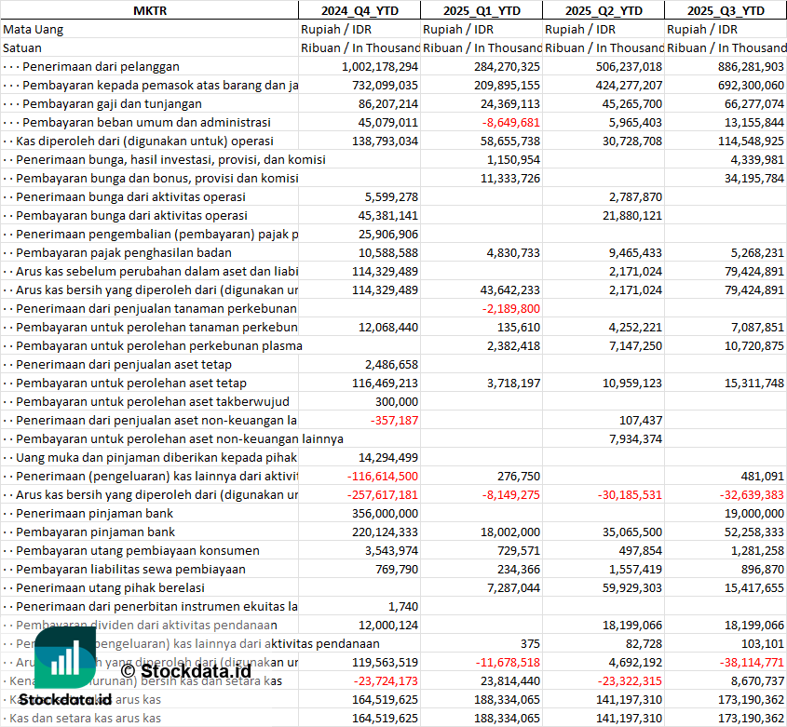The height and width of the screenshot is (727, 787).
Task: Select the 2025_Q2_YTD column header
Action: click(x=604, y=10)
